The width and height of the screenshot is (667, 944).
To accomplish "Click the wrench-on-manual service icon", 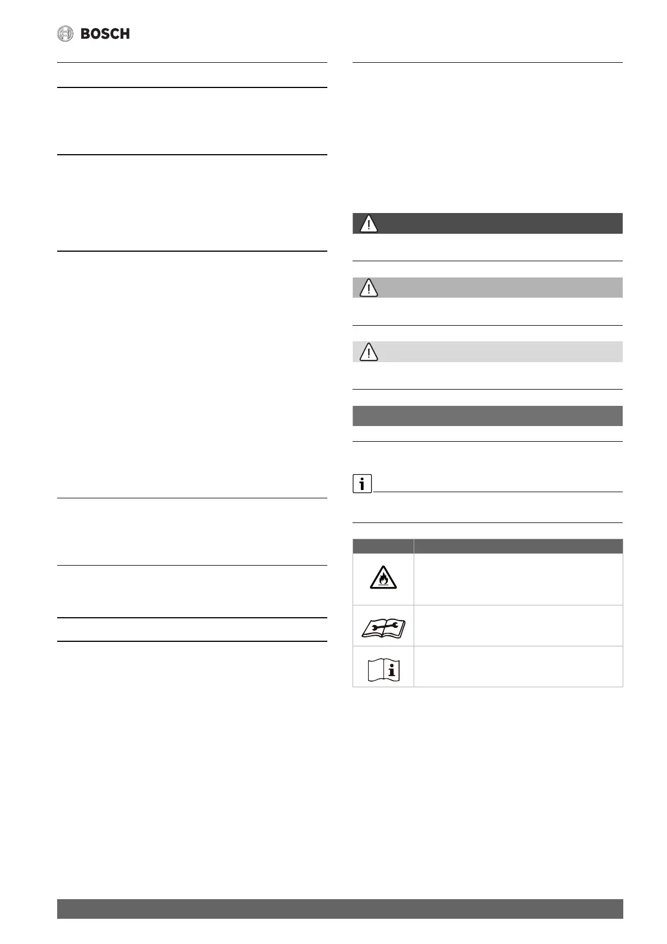I will (x=383, y=626).
